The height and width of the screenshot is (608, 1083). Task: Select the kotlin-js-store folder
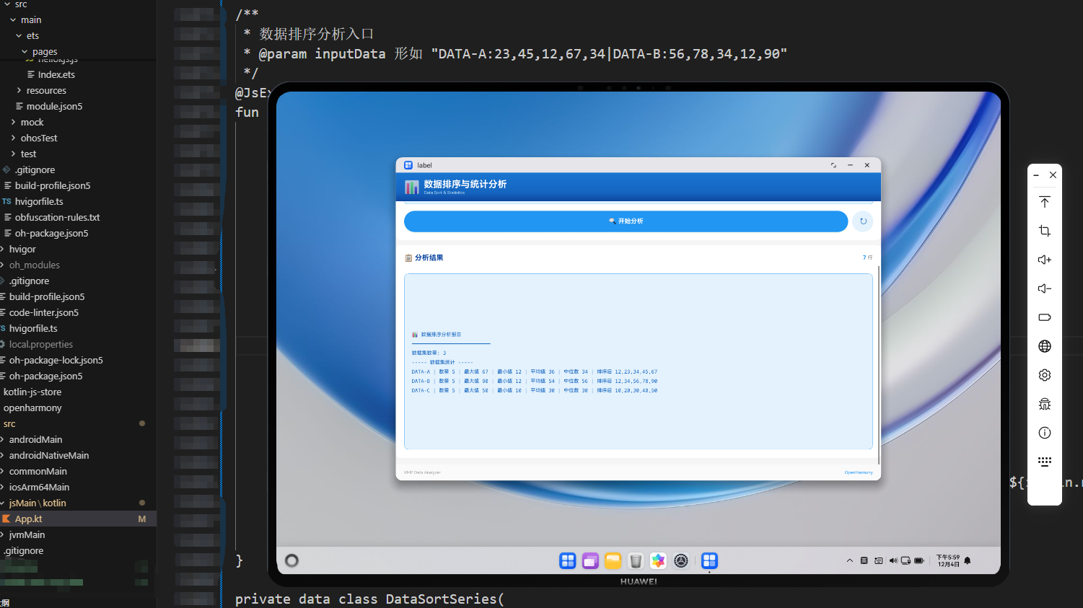pyautogui.click(x=32, y=392)
